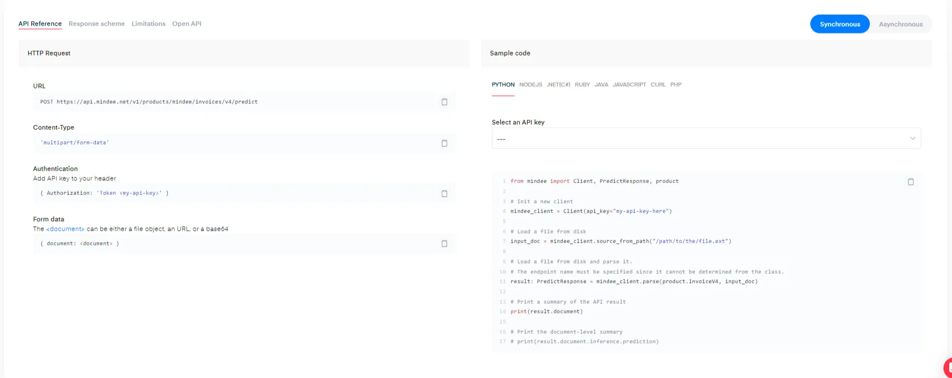Copy the Content-Type value
The height and width of the screenshot is (378, 952).
click(x=444, y=143)
